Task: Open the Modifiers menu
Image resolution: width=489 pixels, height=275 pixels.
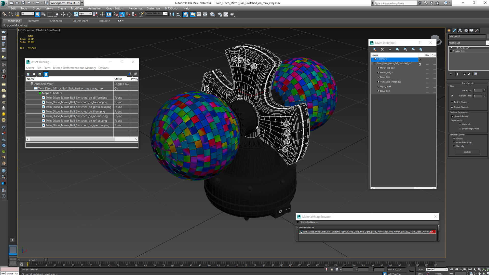Action: (x=77, y=8)
